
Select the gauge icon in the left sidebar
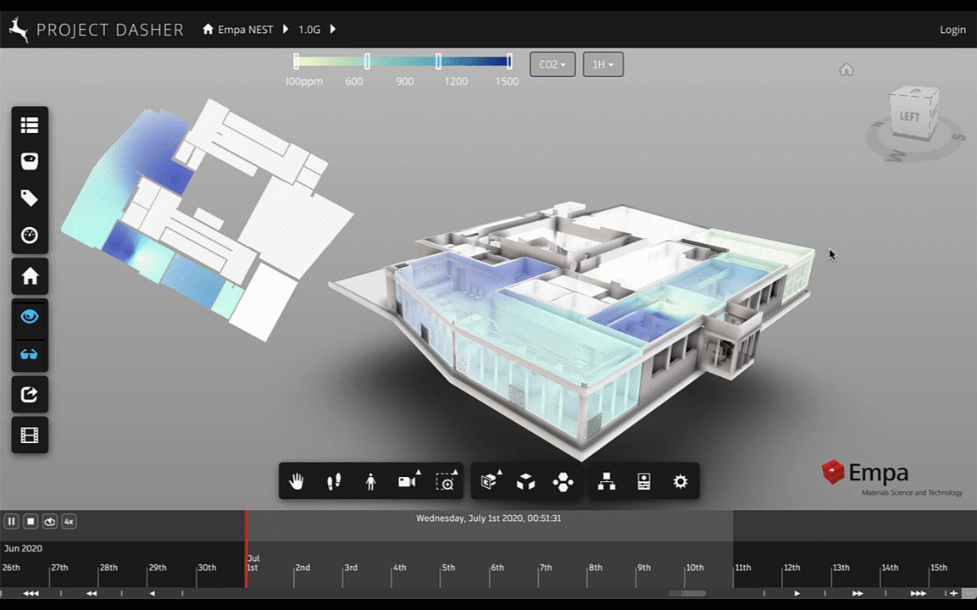point(30,235)
